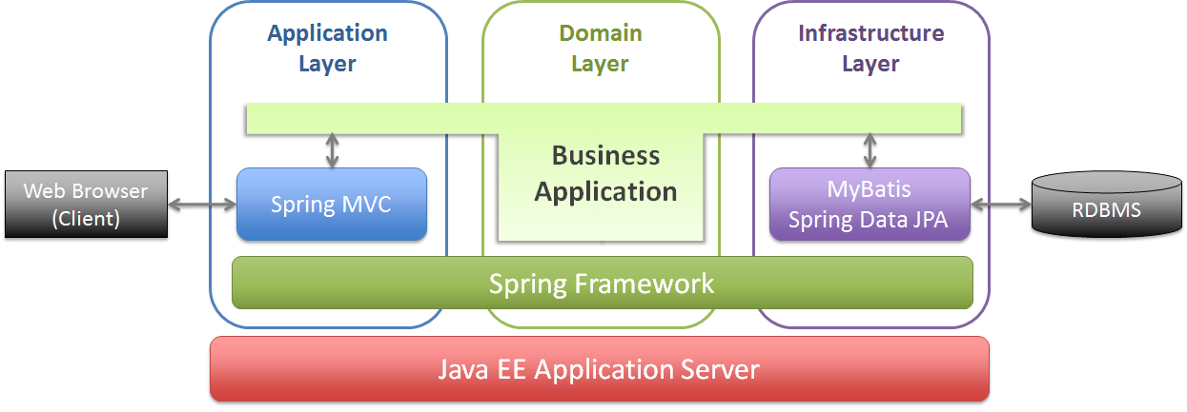Select the vertical arrow above Spring MVC

click(x=332, y=150)
